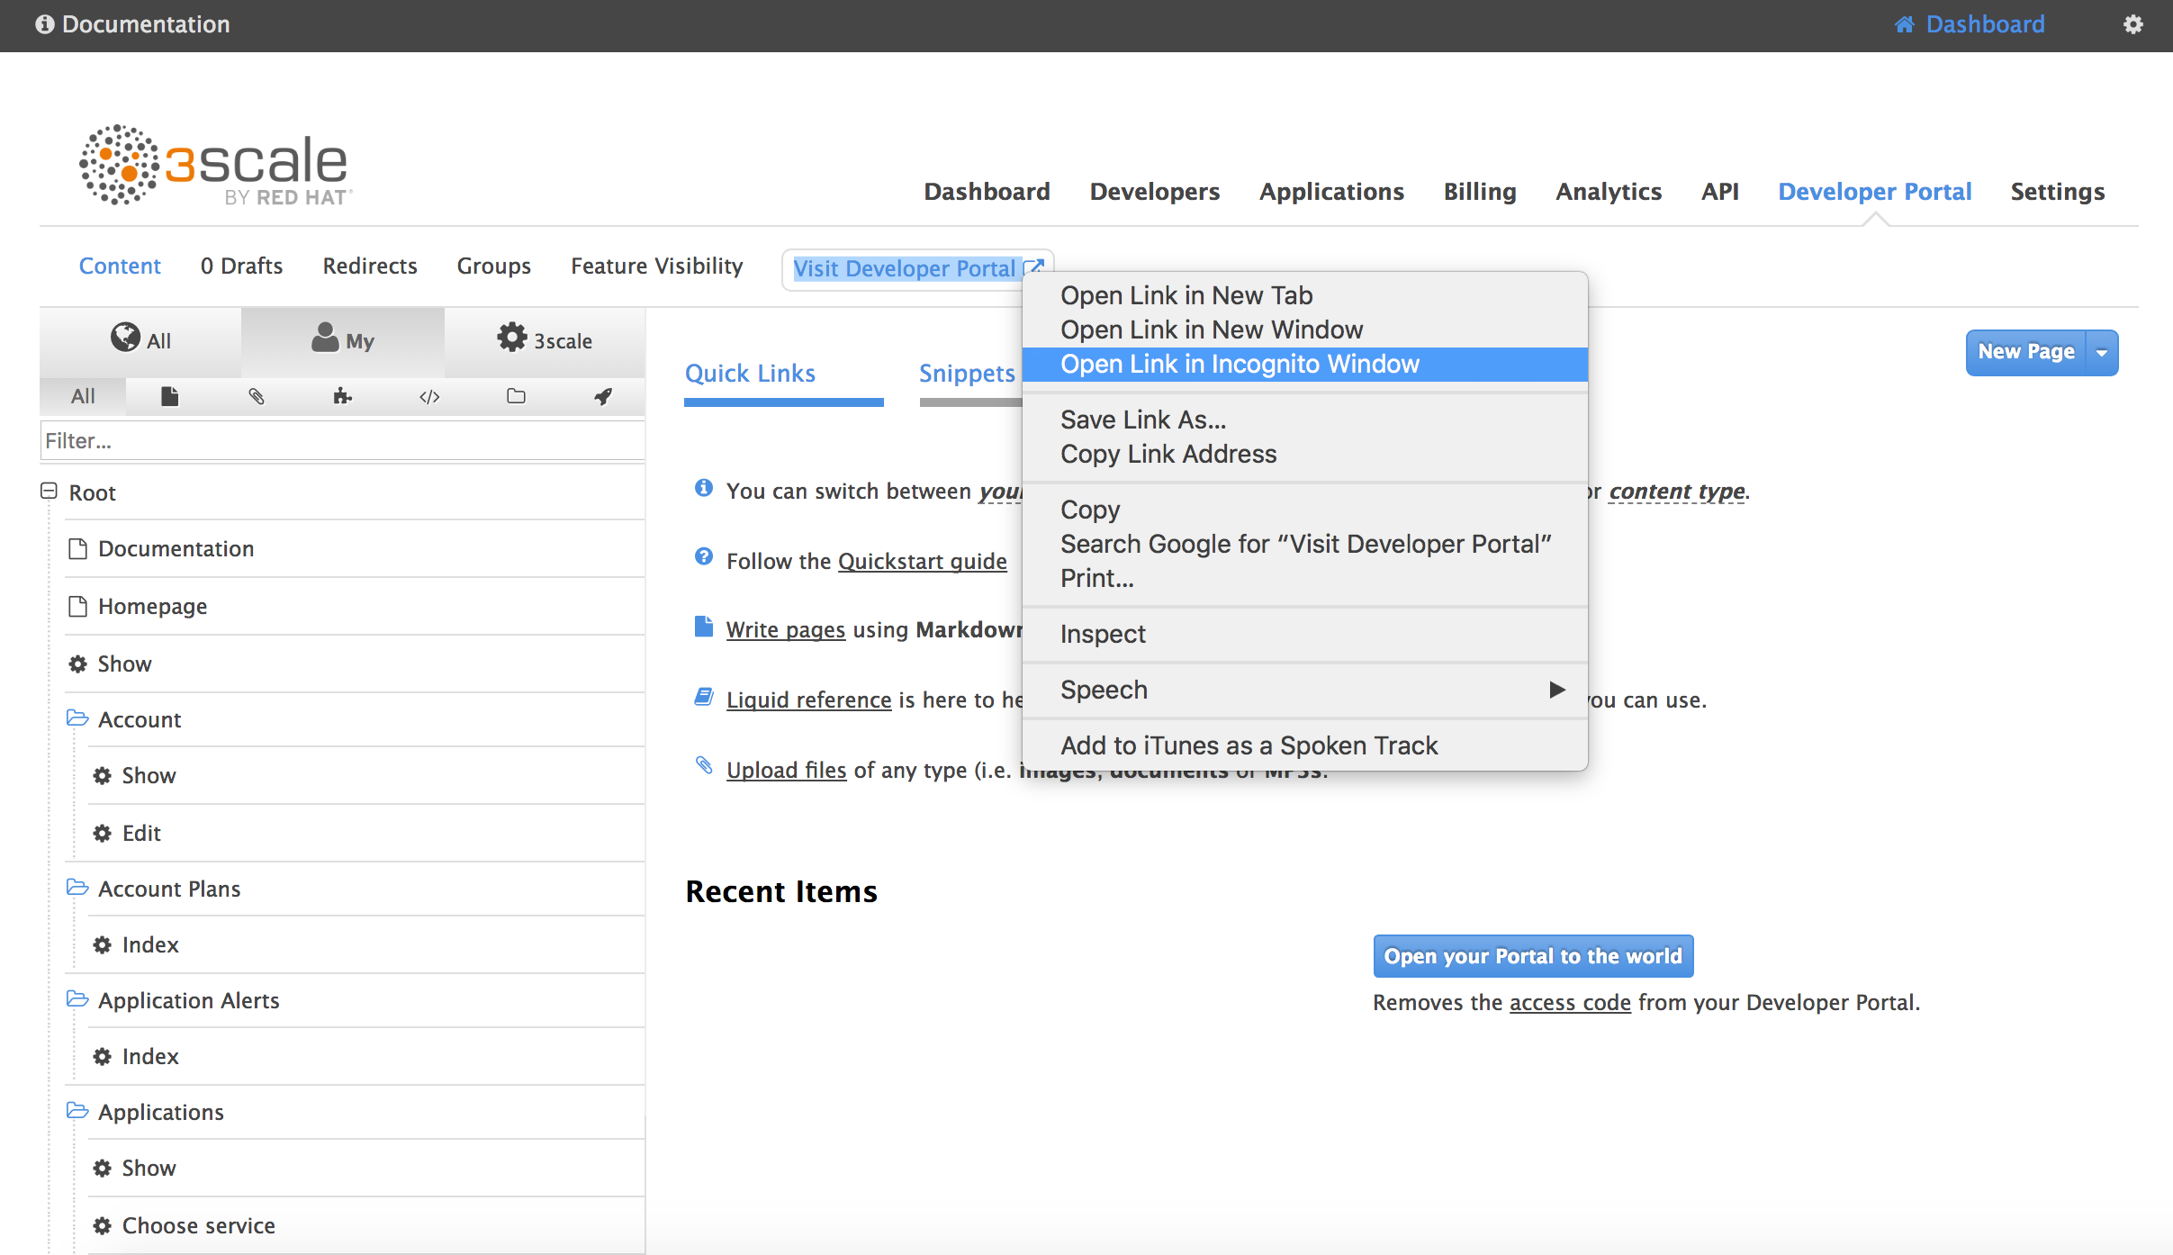
Task: Filter by paperclip attachments icon
Action: point(257,396)
